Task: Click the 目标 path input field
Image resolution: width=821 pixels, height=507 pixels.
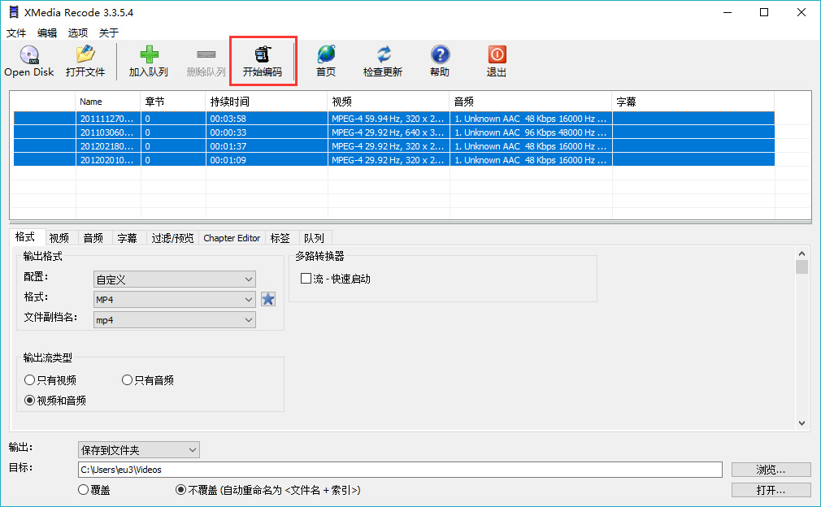Action: [x=400, y=470]
